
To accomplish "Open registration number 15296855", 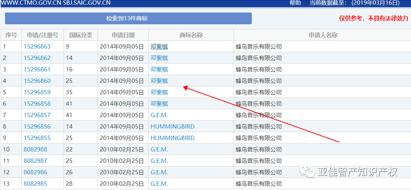I will click(x=37, y=138).
